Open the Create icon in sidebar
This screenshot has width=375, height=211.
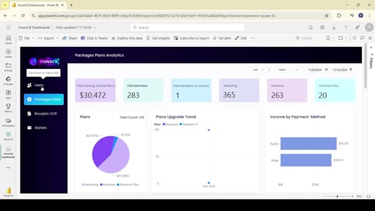coord(8,53)
